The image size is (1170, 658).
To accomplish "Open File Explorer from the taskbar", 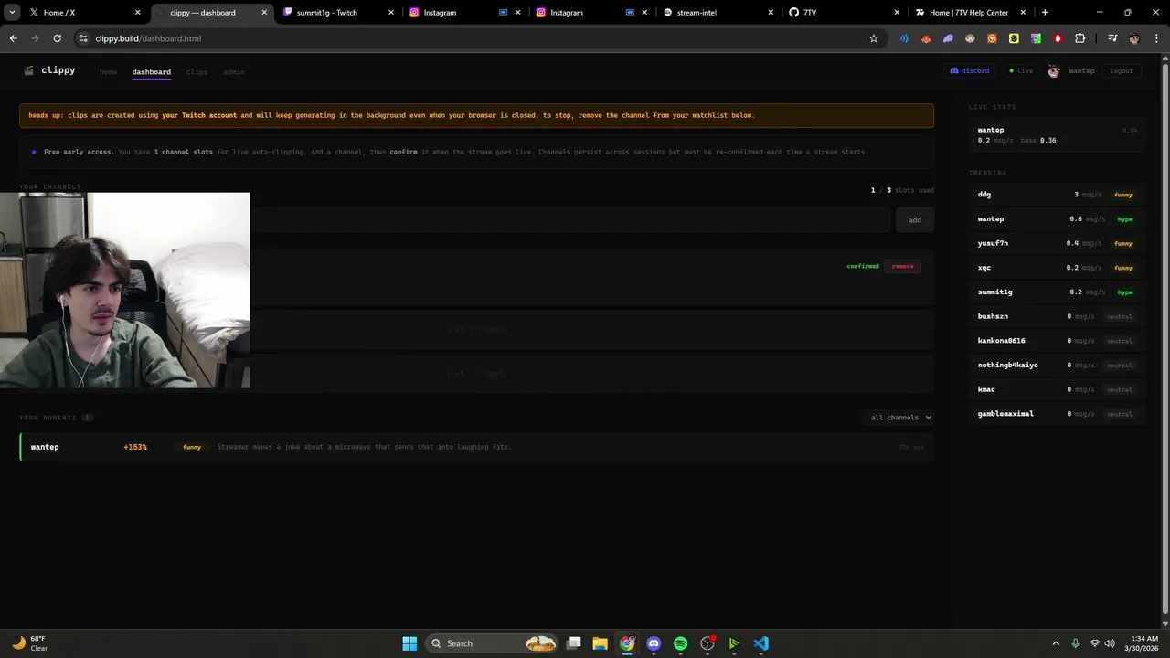I will point(600,643).
